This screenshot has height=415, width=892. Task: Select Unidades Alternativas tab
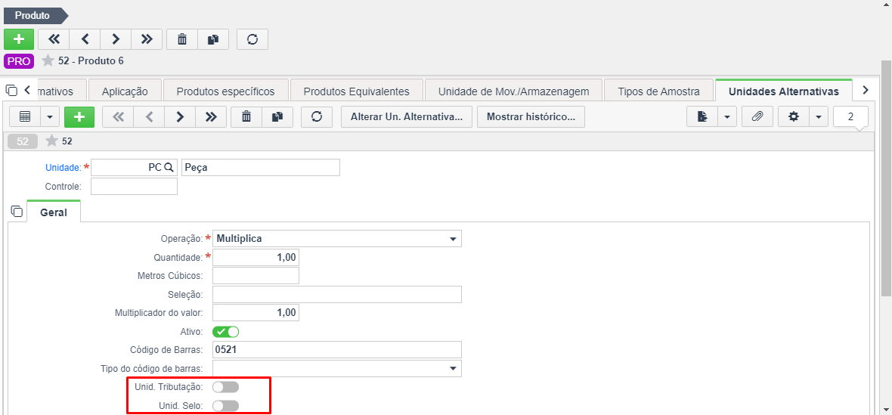coord(783,91)
